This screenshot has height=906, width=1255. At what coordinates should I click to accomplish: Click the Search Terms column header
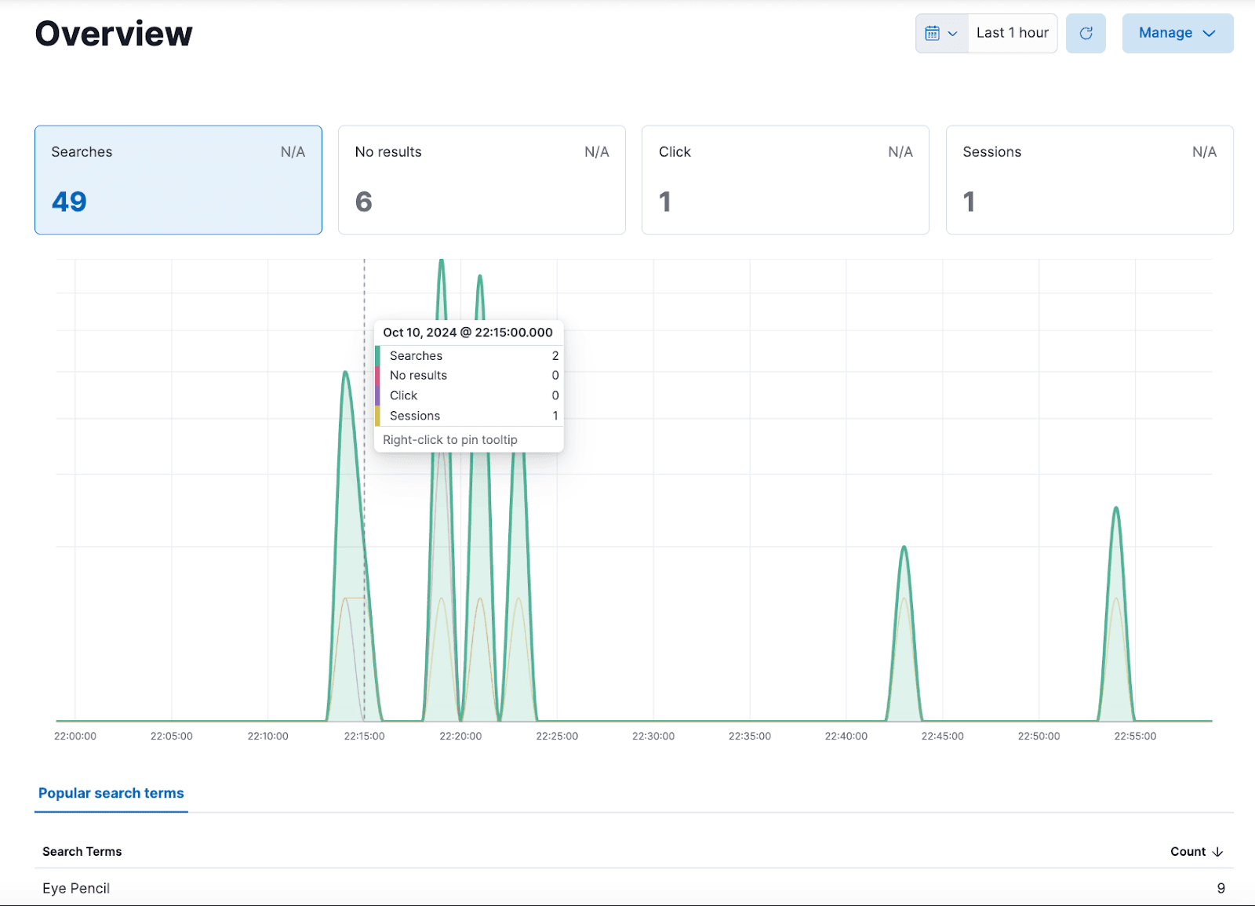(82, 851)
